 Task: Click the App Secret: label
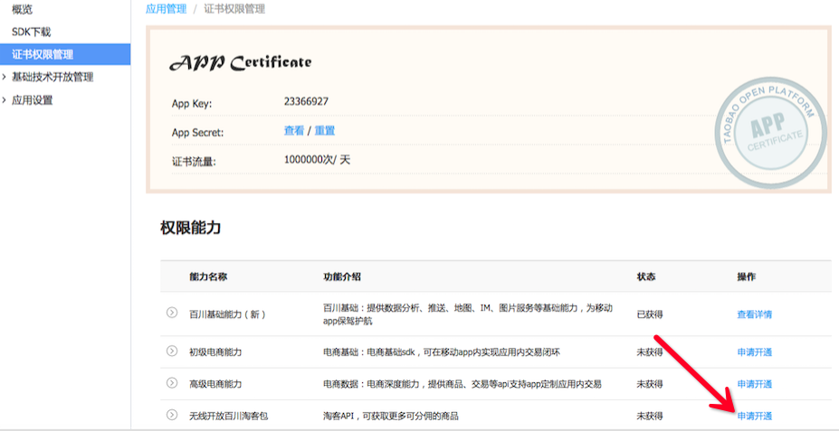click(197, 133)
